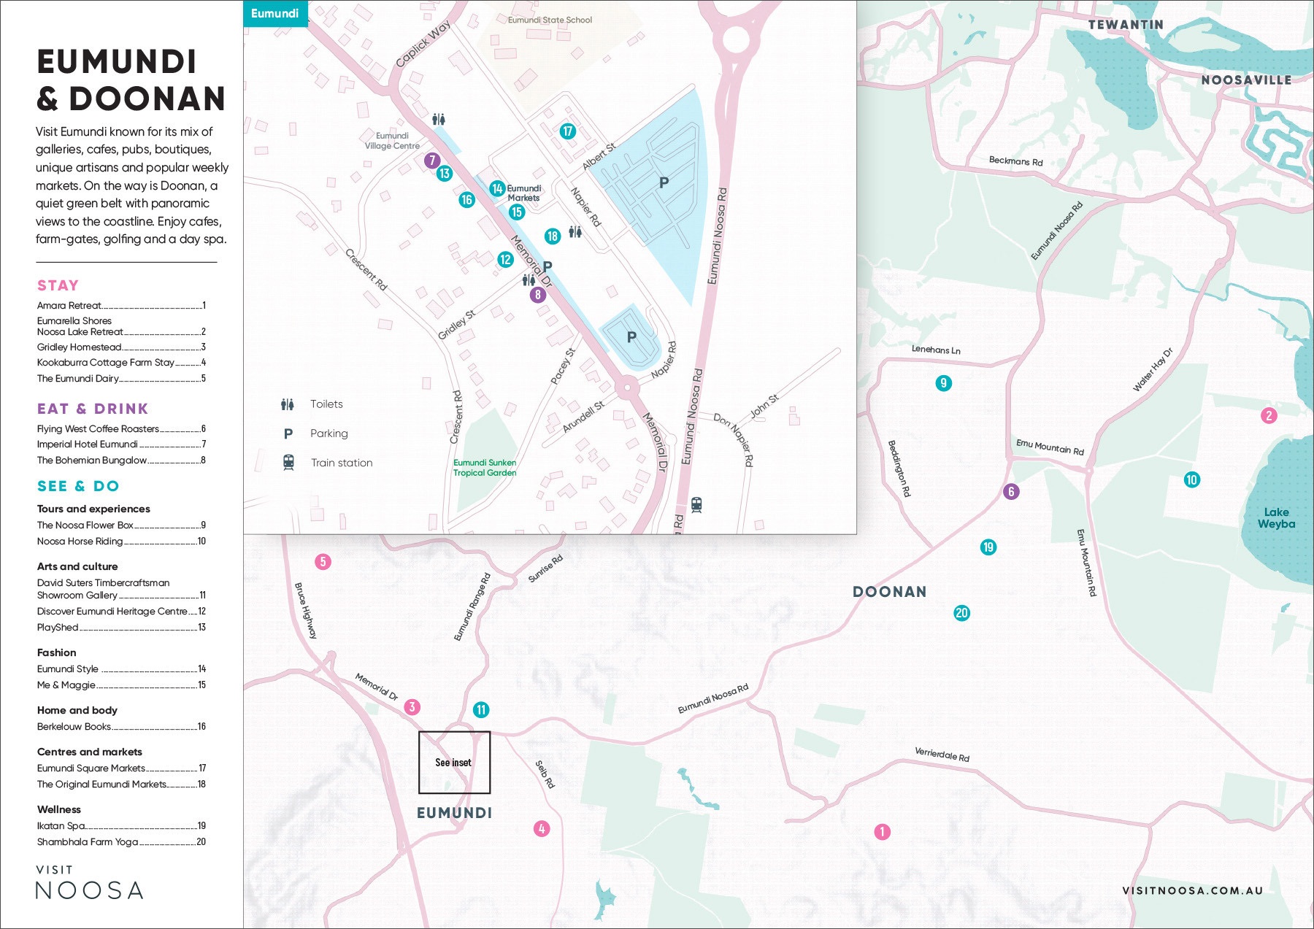Select pink map marker 2 near Lake Weyba

(1269, 416)
